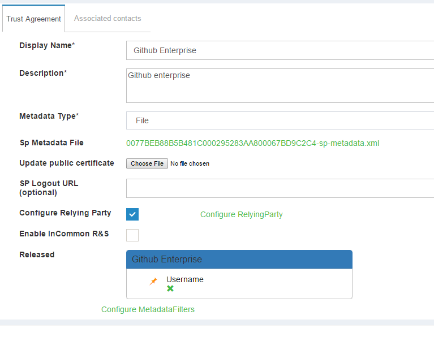The height and width of the screenshot is (341, 434).
Task: Click the Released field label
Action: (37, 254)
